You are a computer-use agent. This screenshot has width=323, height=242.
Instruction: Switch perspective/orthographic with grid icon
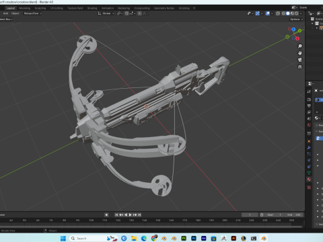coord(300,67)
